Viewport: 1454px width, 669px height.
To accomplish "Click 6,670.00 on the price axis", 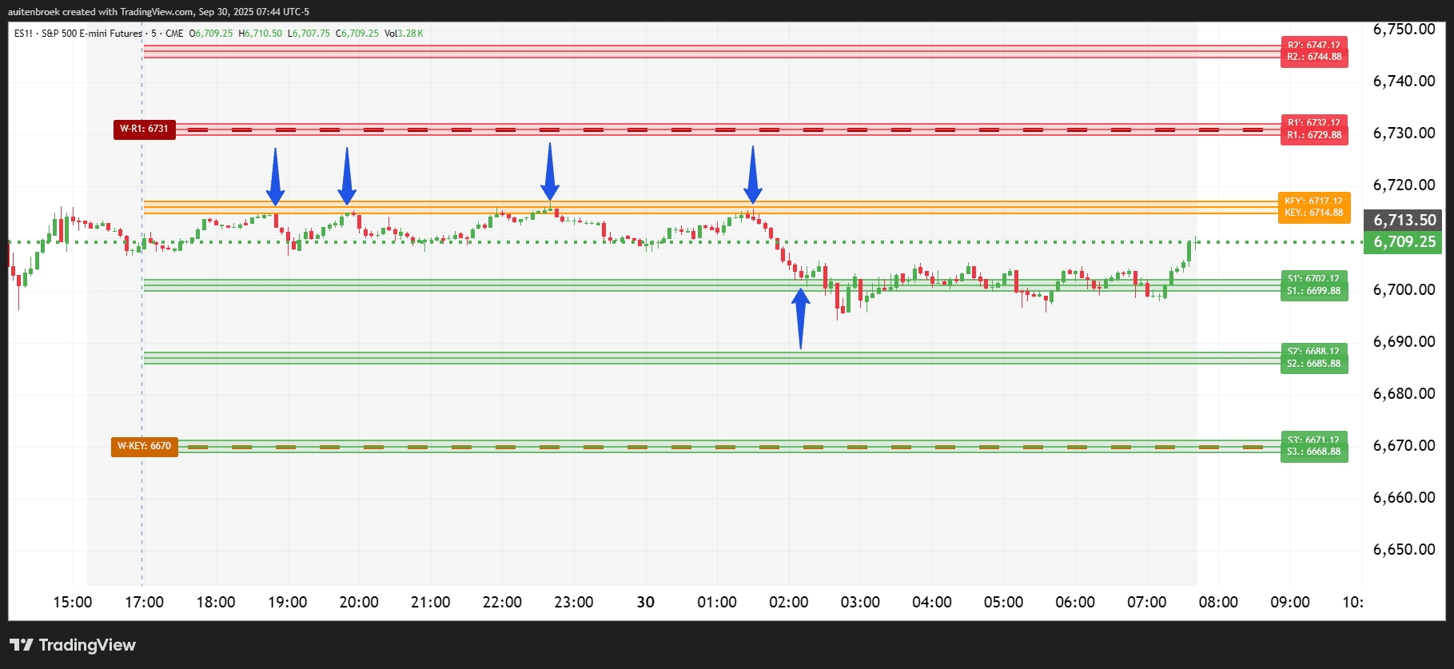I will pos(1404,445).
